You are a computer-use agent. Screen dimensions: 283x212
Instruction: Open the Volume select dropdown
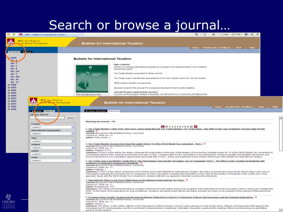point(53,148)
